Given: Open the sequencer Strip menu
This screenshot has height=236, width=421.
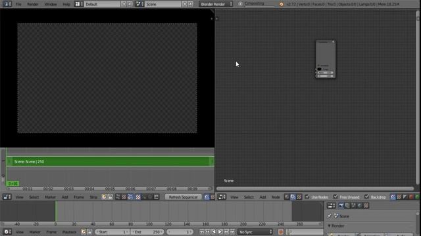Looking at the screenshot, I should pyautogui.click(x=93, y=197).
